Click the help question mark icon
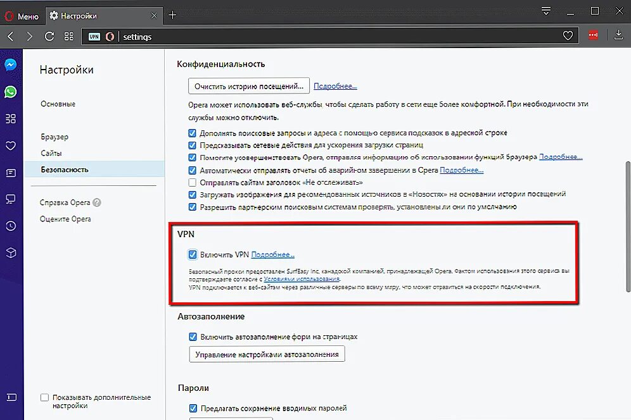The image size is (631, 420). pyautogui.click(x=96, y=202)
